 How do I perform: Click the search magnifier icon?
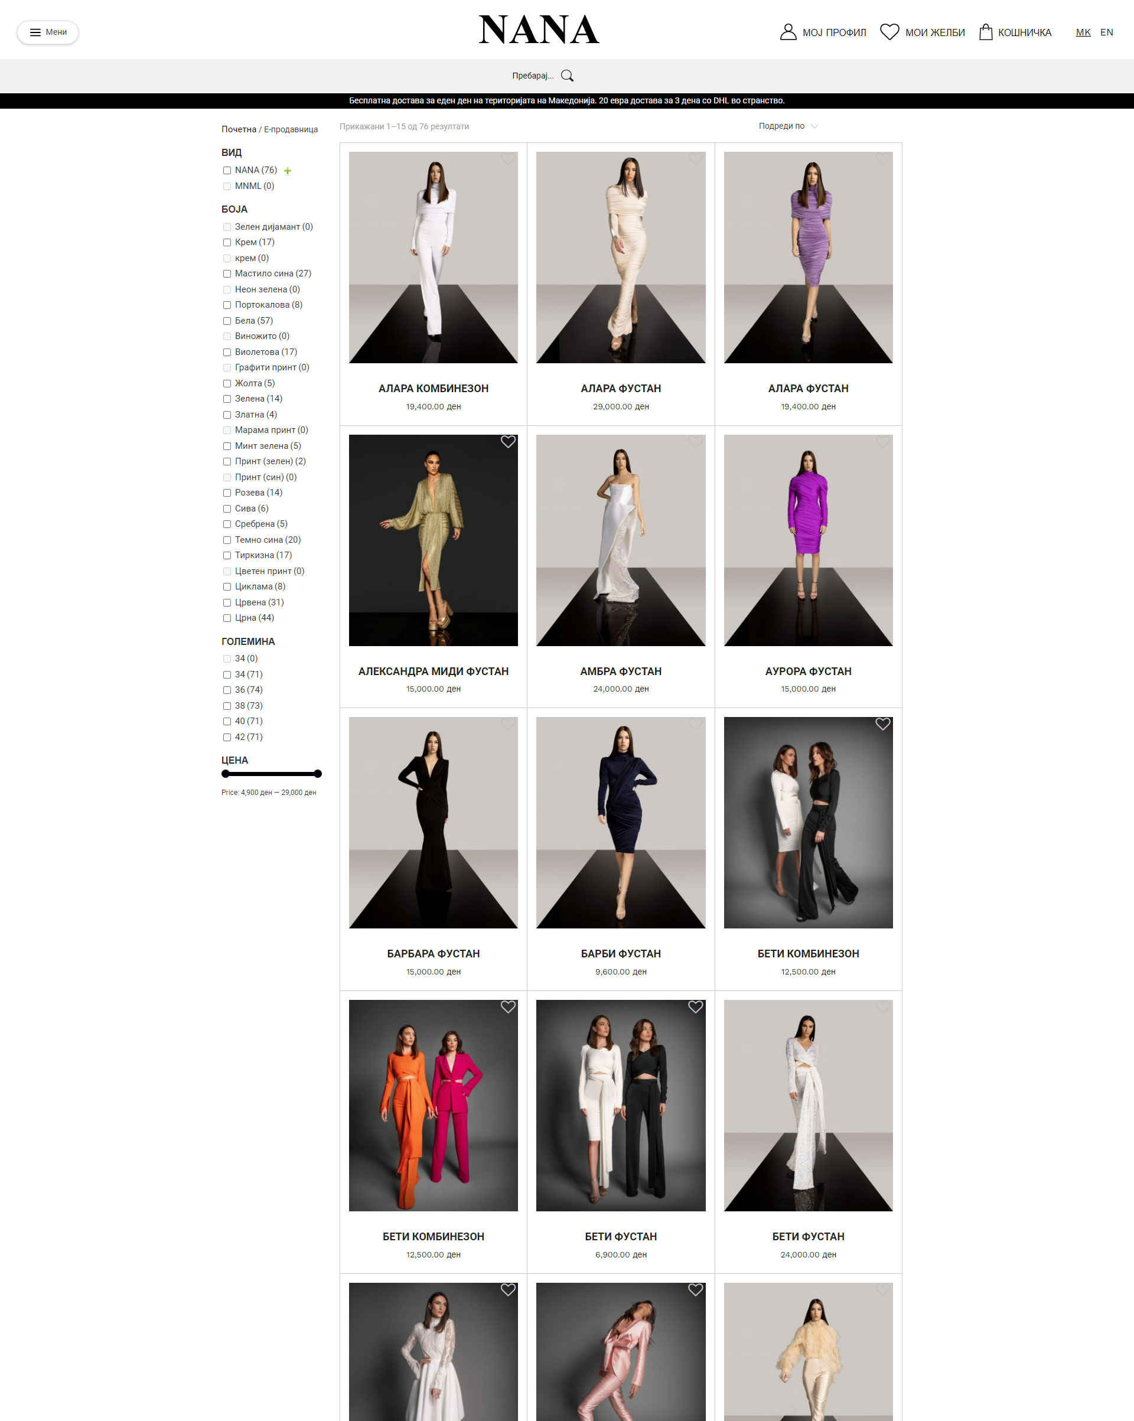(567, 76)
